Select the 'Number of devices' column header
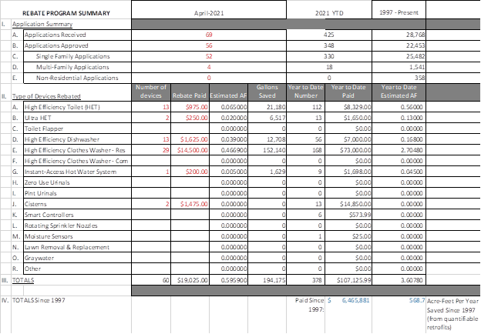481x334 pixels. click(151, 92)
